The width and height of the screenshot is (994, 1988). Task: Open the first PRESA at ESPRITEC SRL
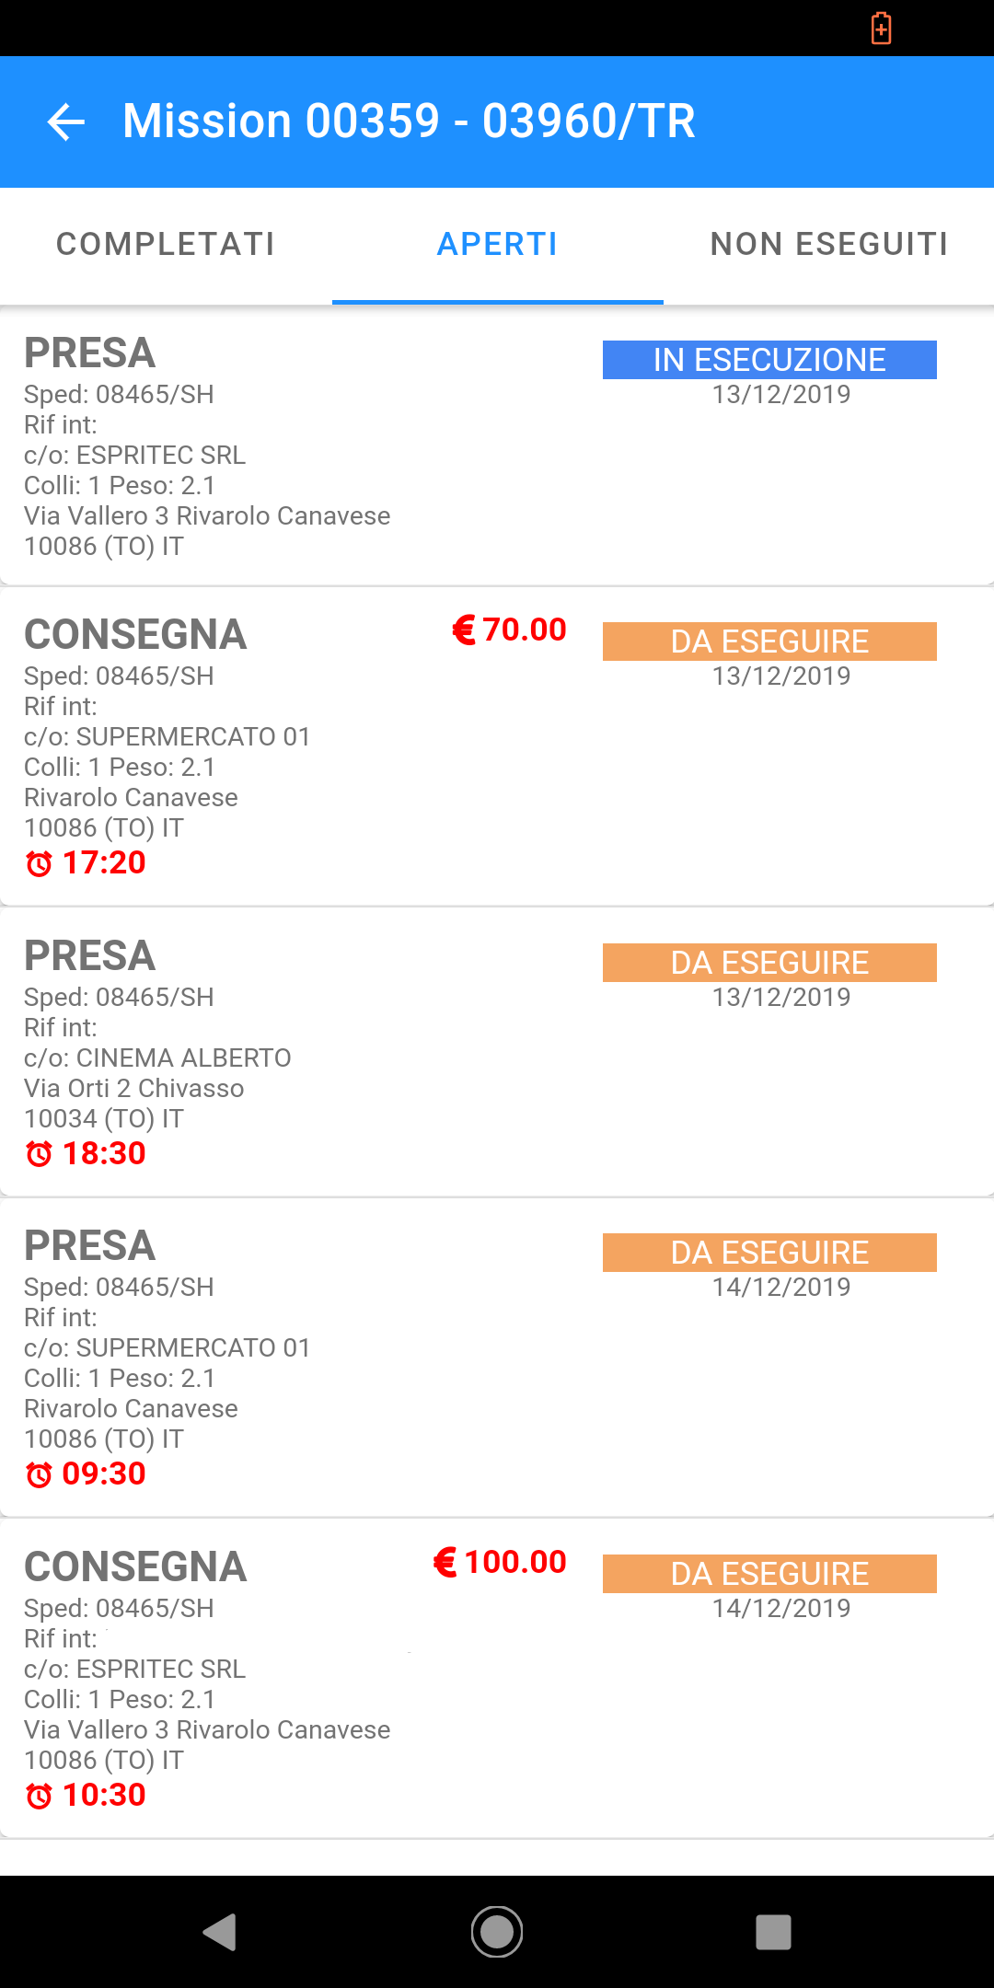497,446
